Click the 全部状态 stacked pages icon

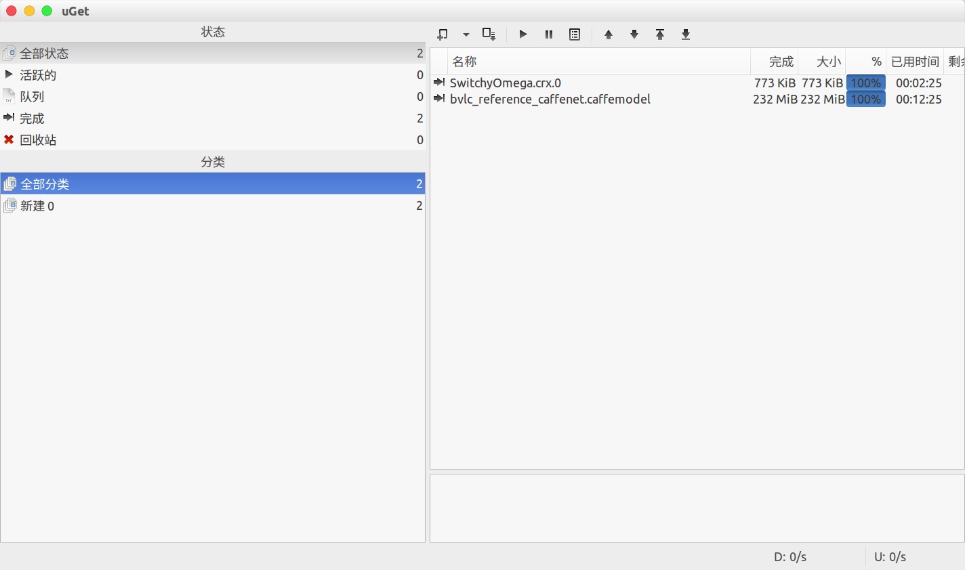[x=9, y=53]
